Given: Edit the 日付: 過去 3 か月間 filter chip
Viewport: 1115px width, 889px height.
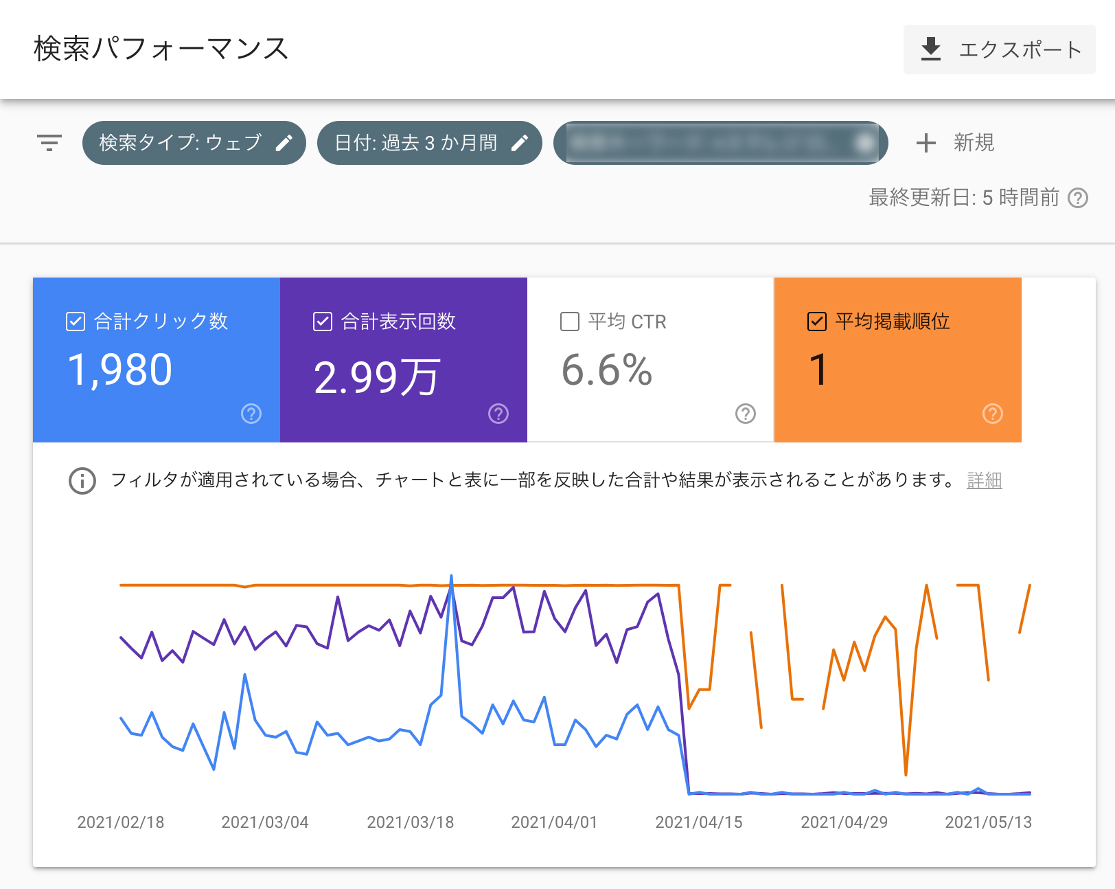Looking at the screenshot, I should coord(430,143).
